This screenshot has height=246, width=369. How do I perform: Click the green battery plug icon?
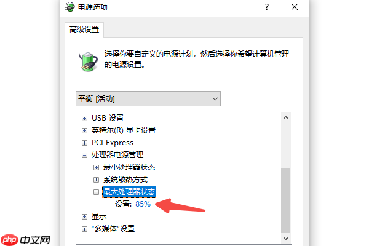click(88, 61)
